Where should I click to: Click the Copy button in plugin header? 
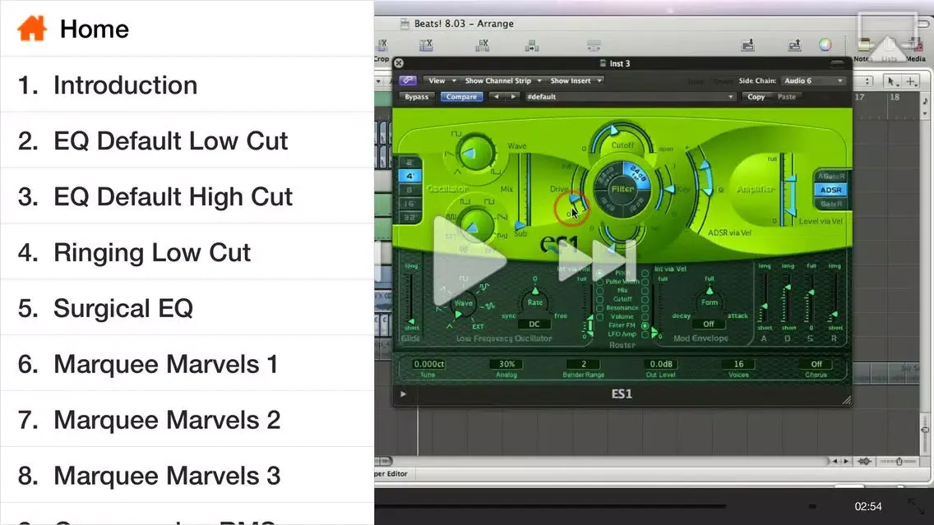click(x=756, y=97)
